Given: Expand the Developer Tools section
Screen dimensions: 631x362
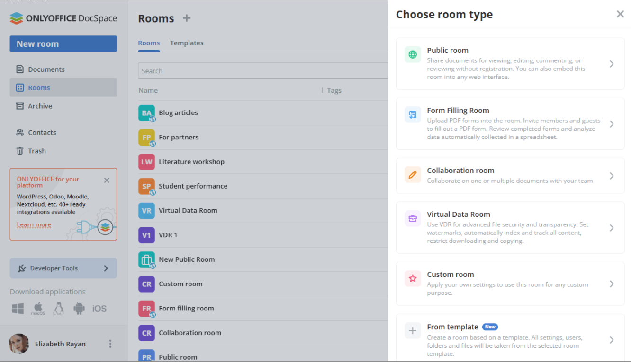Looking at the screenshot, I should click(63, 268).
